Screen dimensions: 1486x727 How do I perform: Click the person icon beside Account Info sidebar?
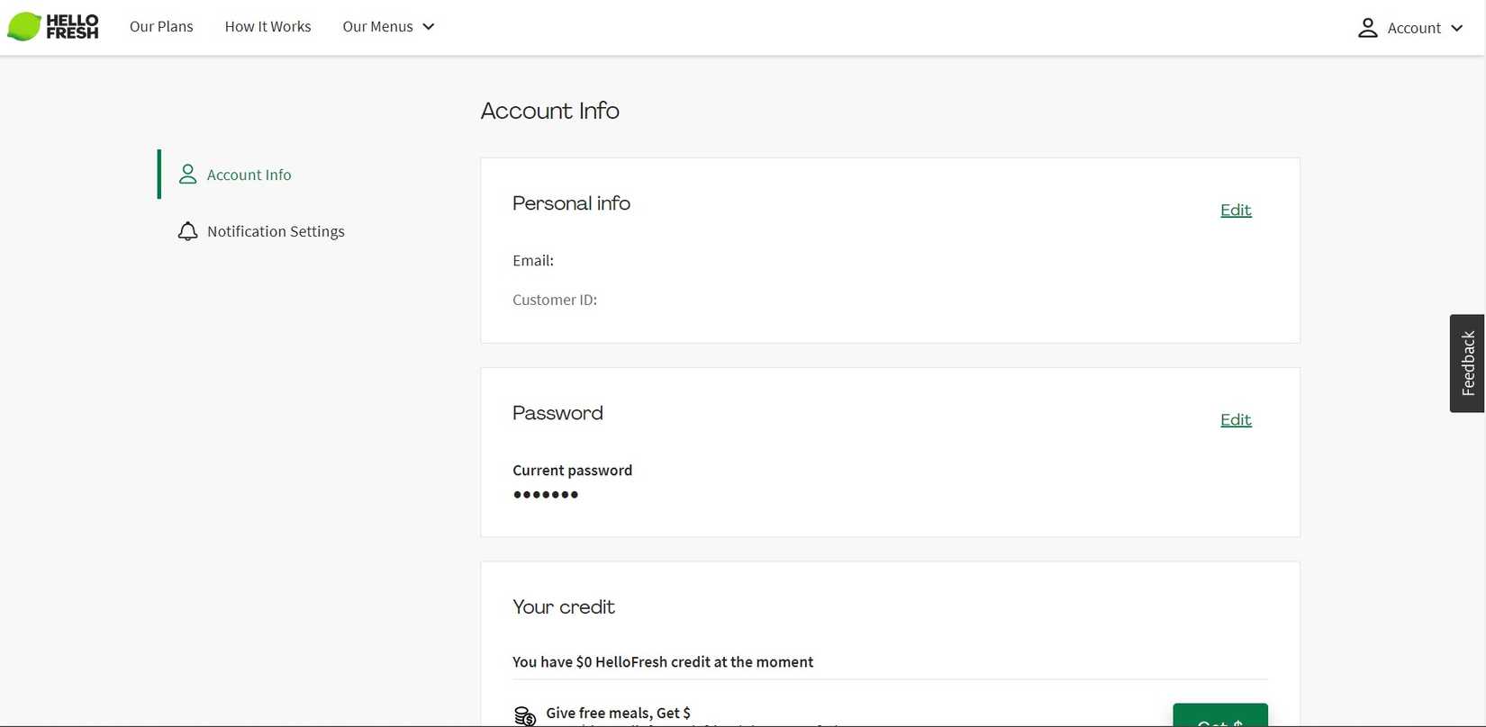187,175
